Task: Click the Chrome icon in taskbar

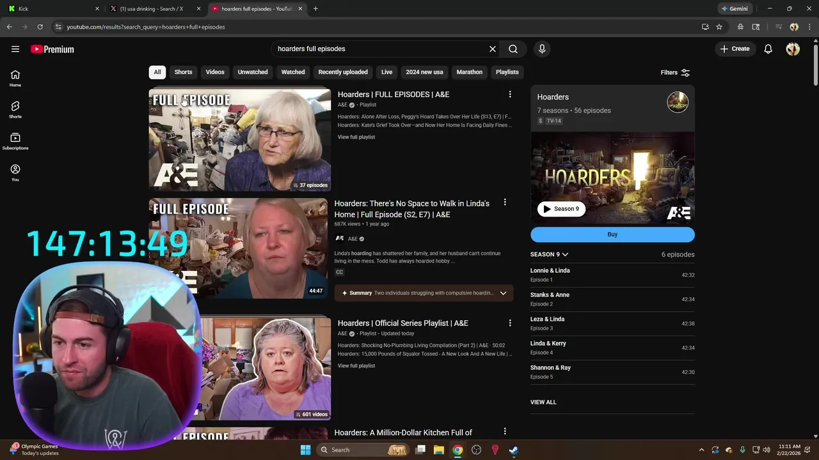Action: tap(457, 450)
